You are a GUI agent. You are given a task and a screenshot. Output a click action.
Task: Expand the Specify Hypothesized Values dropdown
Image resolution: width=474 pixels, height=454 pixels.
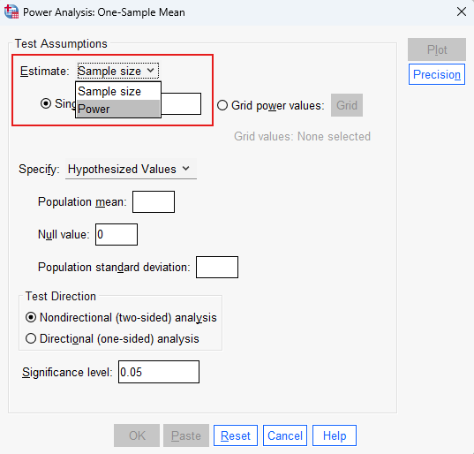click(x=132, y=169)
